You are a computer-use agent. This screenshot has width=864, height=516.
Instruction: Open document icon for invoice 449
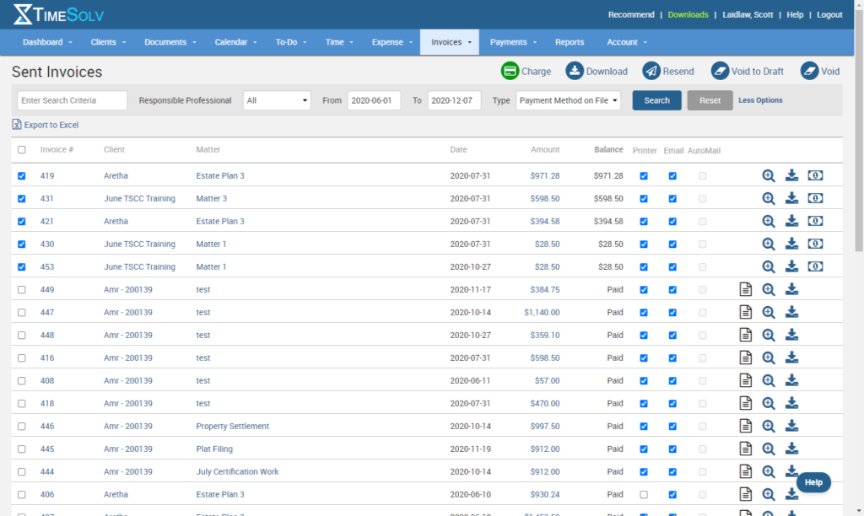tap(745, 289)
